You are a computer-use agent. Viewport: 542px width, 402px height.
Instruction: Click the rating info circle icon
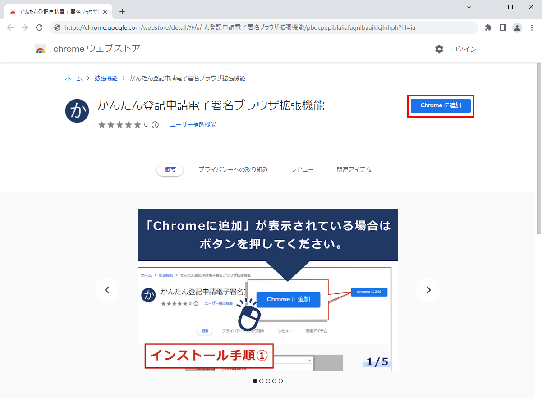155,125
